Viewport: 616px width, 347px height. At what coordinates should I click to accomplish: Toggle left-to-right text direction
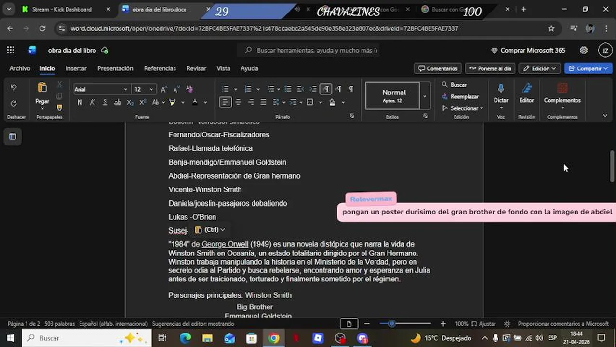pyautogui.click(x=326, y=89)
